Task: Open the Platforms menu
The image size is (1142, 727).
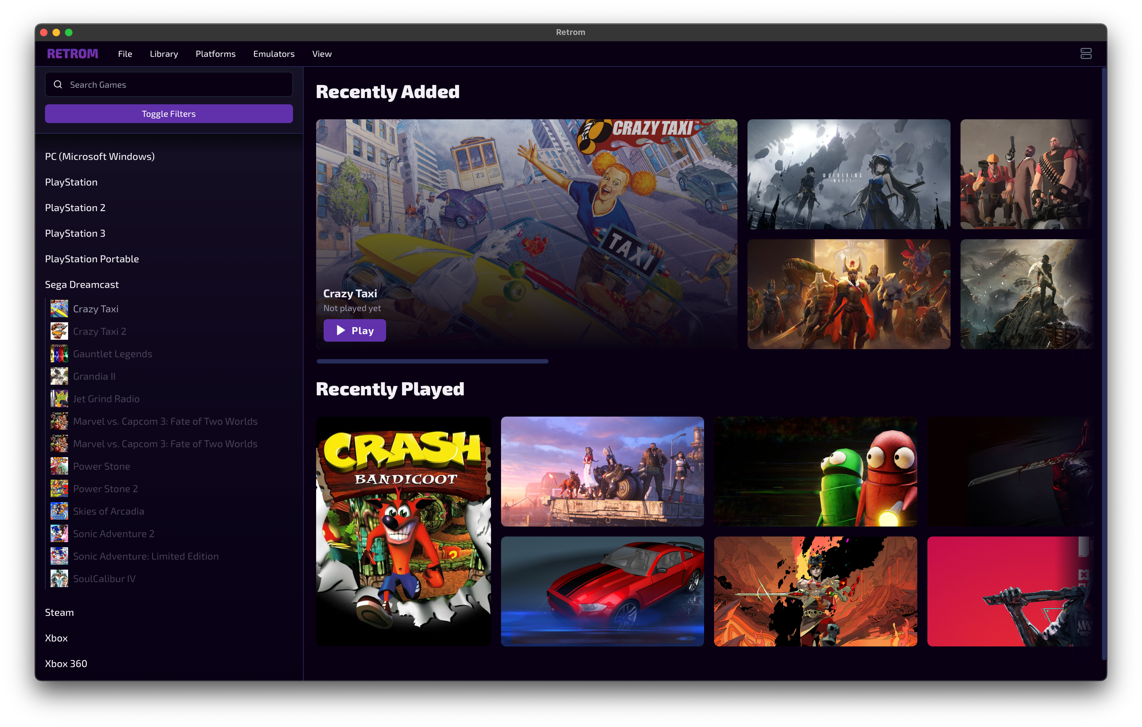Action: coord(215,54)
